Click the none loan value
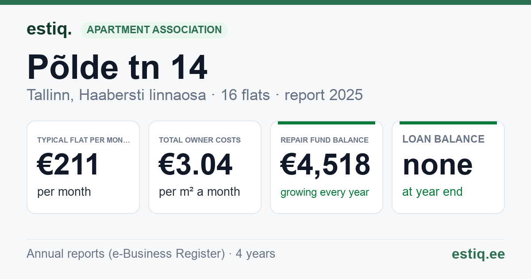 438,164
